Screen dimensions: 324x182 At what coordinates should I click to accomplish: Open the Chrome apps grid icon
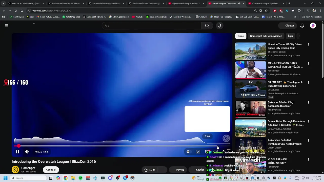(3, 17)
